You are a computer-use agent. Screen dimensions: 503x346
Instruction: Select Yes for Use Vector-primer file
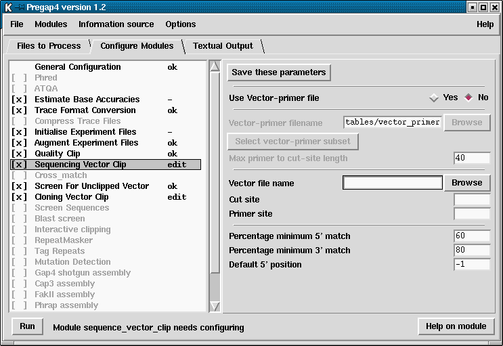coord(434,98)
